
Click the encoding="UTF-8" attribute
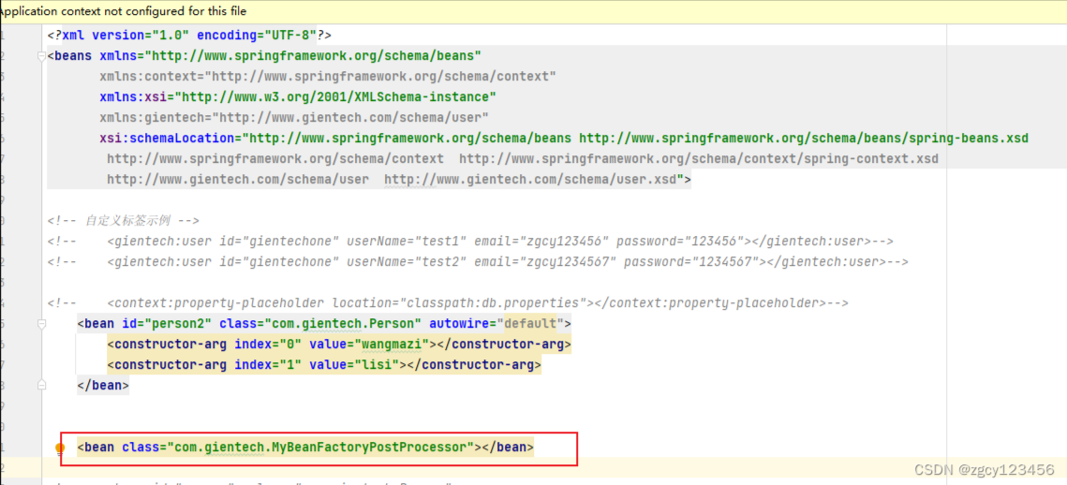point(257,34)
